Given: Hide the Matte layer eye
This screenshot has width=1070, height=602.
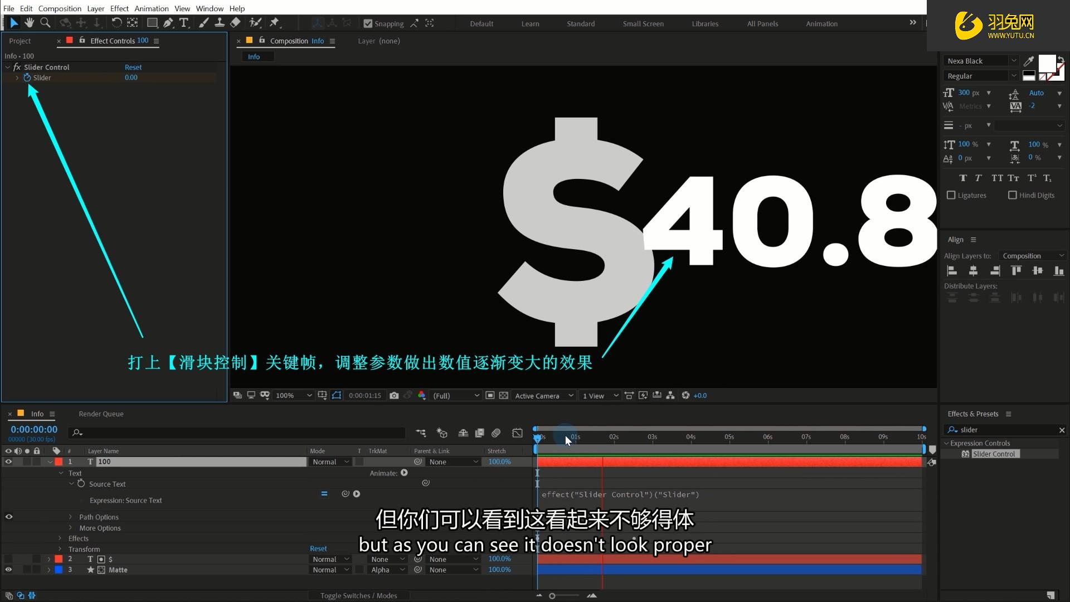Looking at the screenshot, I should 8,570.
